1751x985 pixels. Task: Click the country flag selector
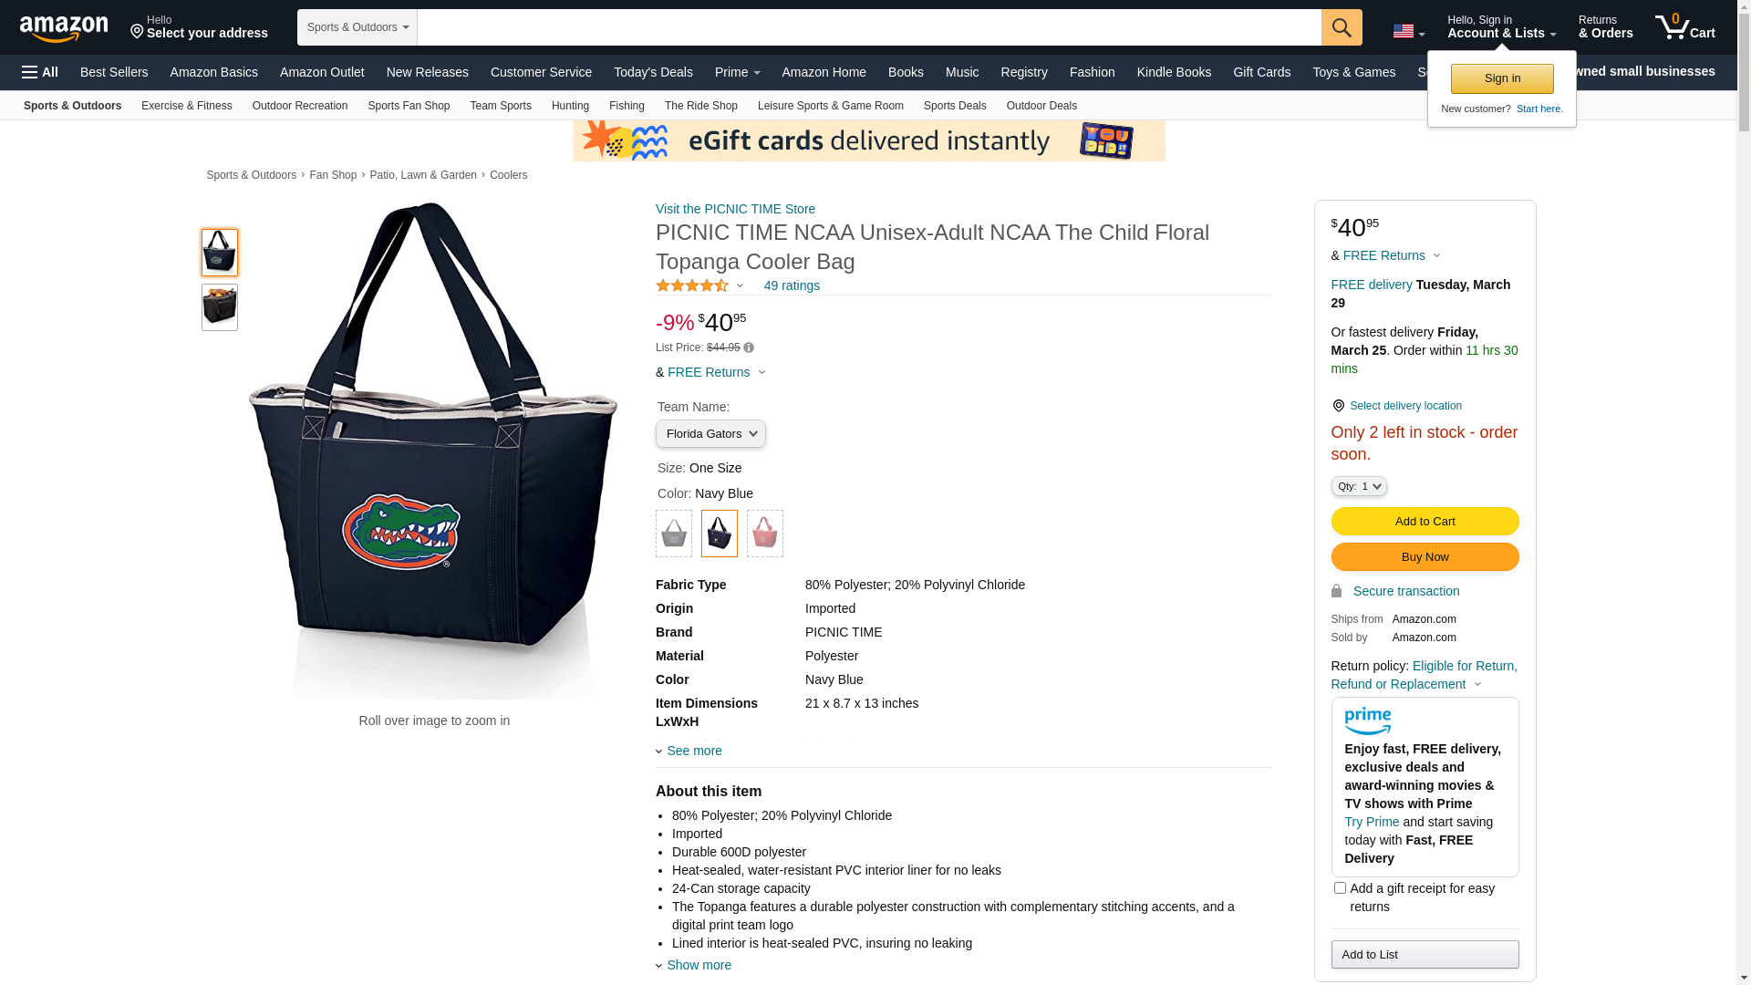coord(1407,32)
